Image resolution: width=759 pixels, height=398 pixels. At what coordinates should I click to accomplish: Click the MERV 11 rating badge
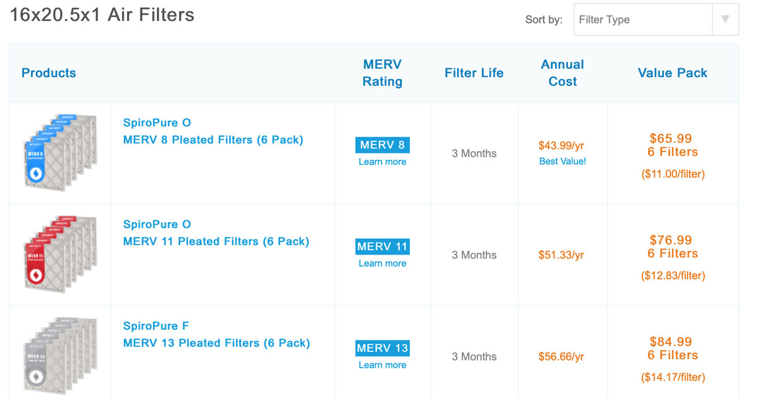(382, 247)
